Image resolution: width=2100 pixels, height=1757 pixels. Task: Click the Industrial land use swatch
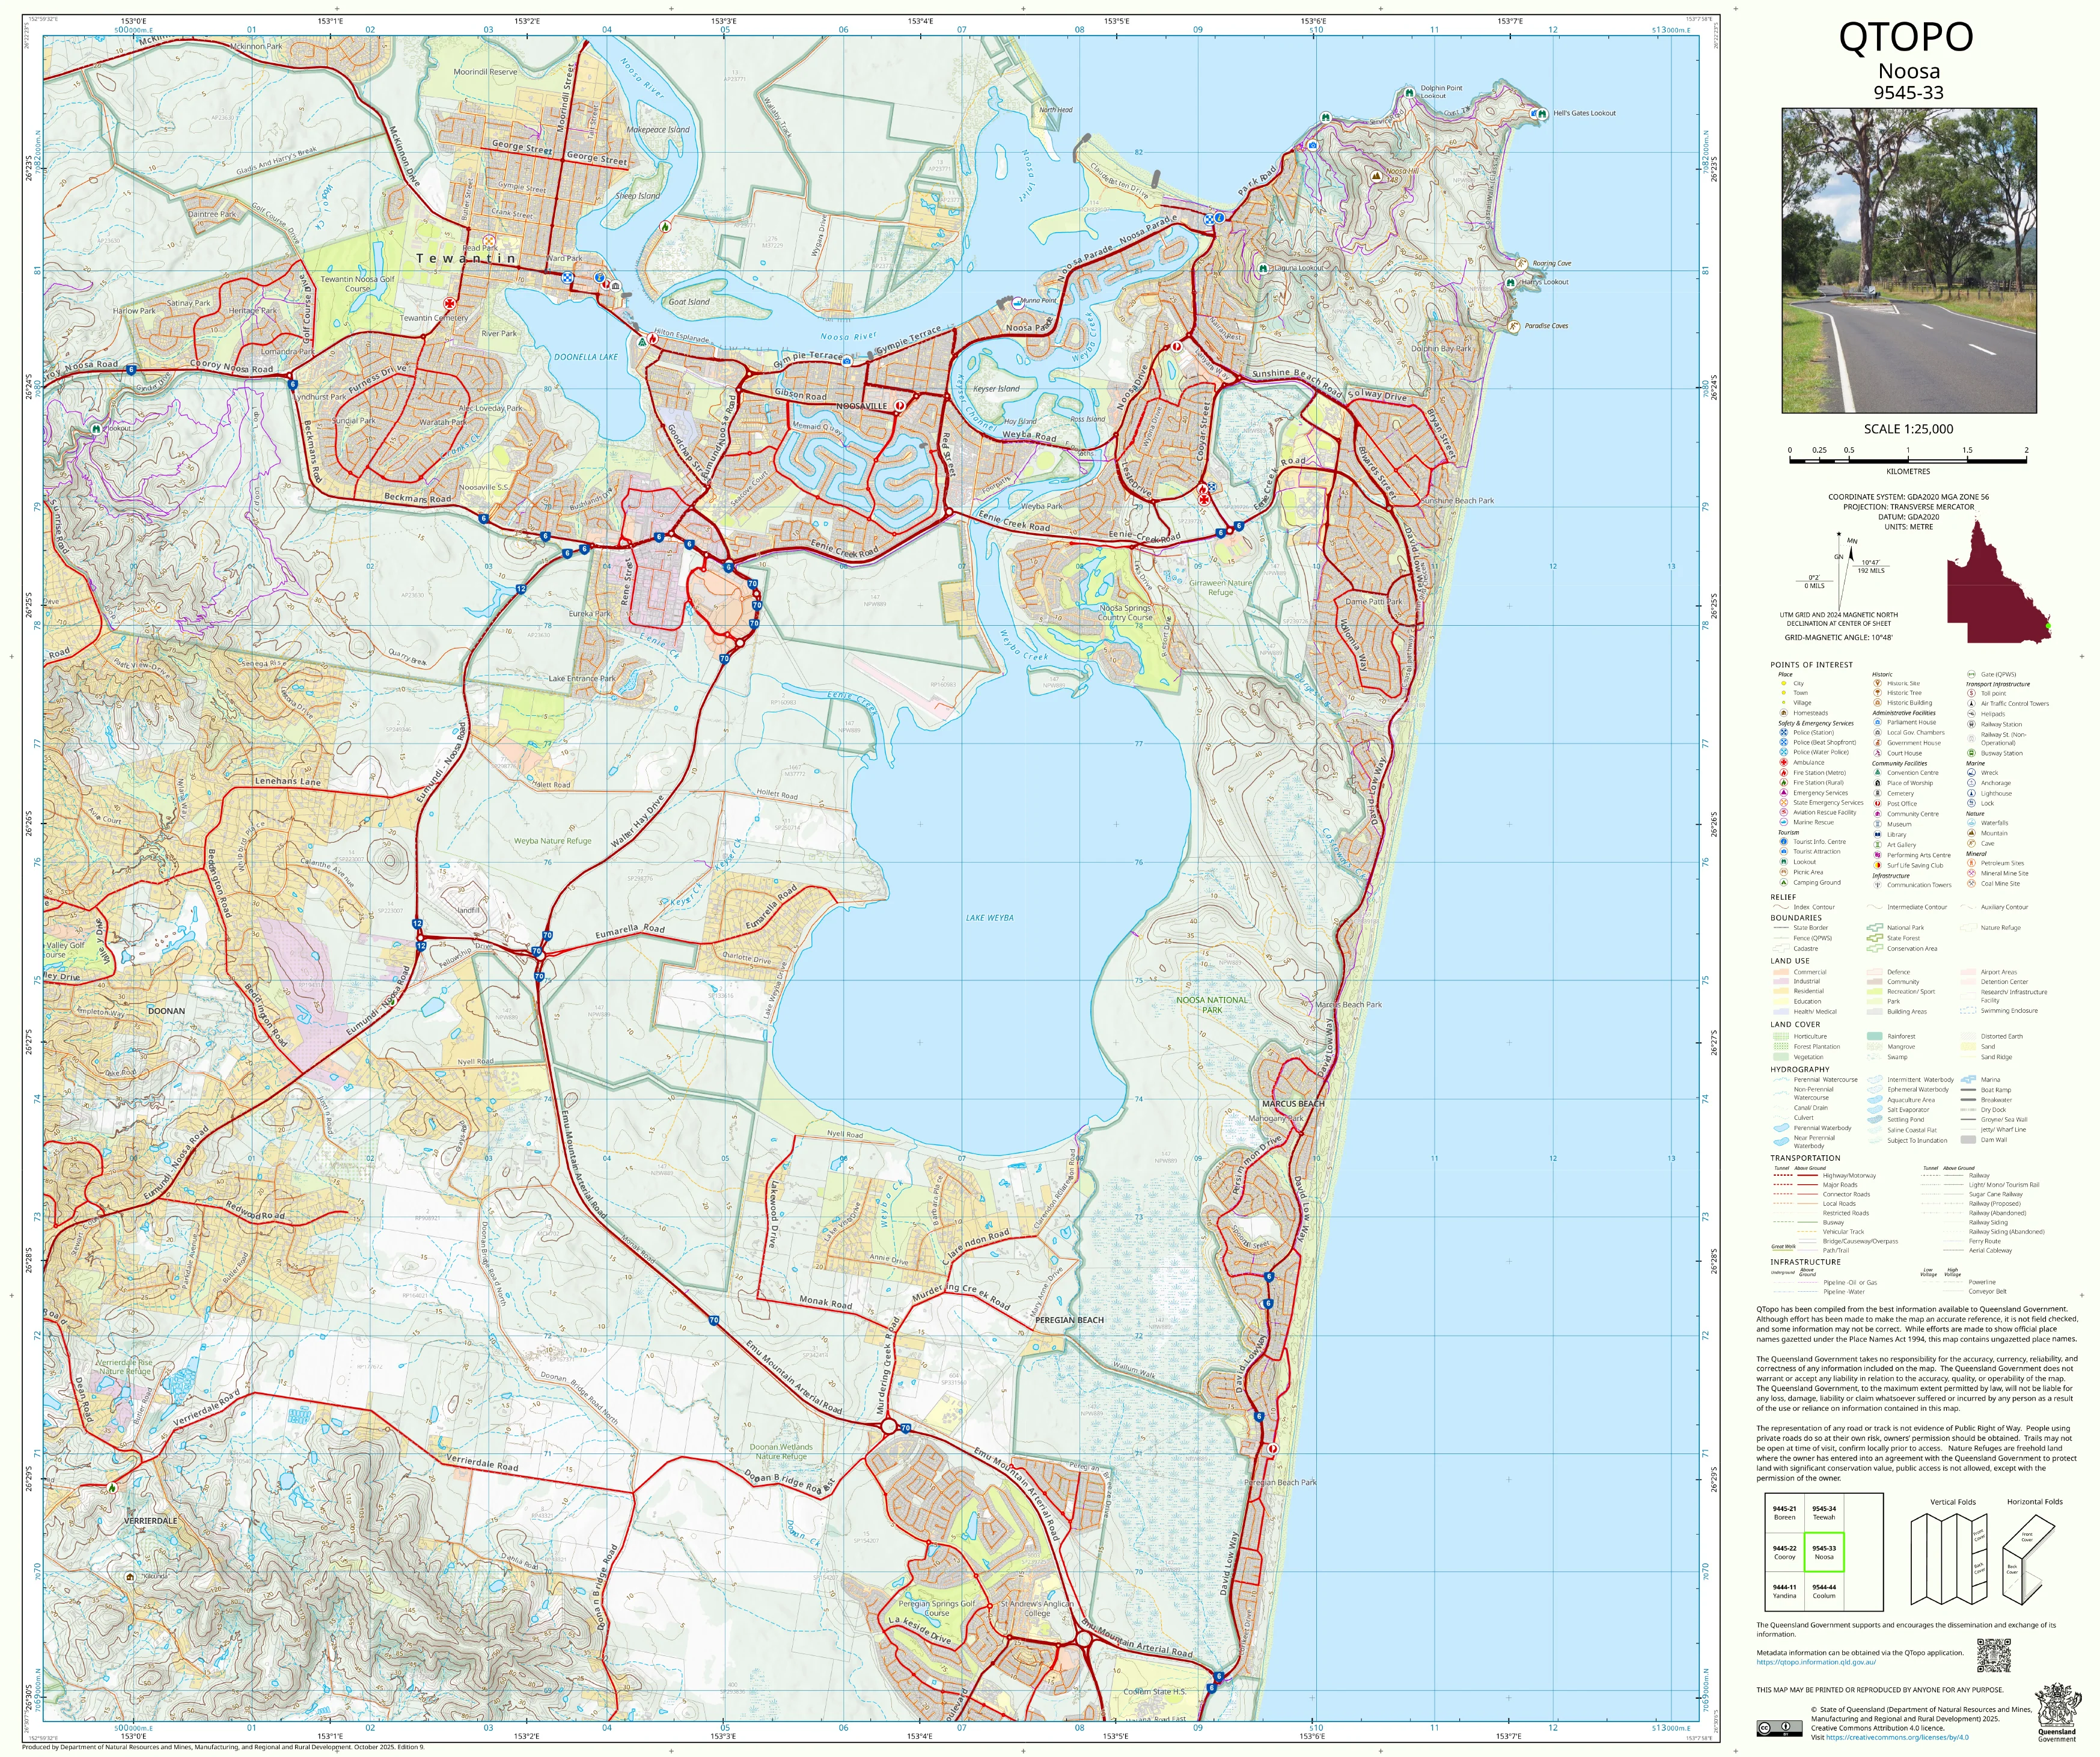point(1780,981)
